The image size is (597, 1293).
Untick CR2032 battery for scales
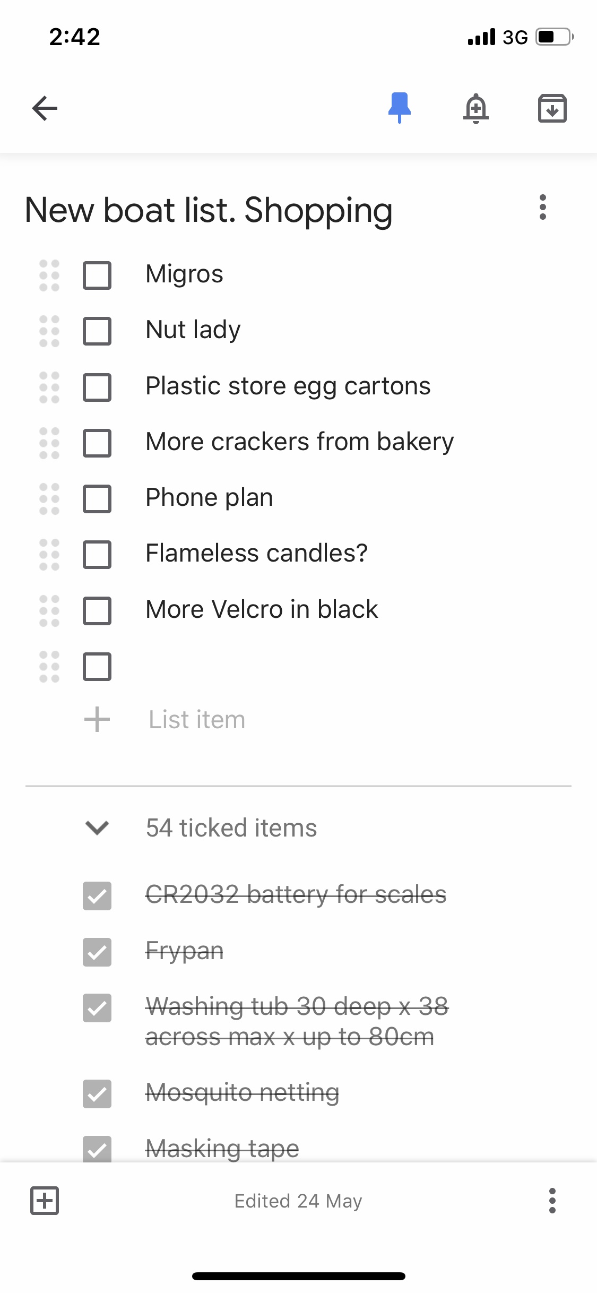97,895
